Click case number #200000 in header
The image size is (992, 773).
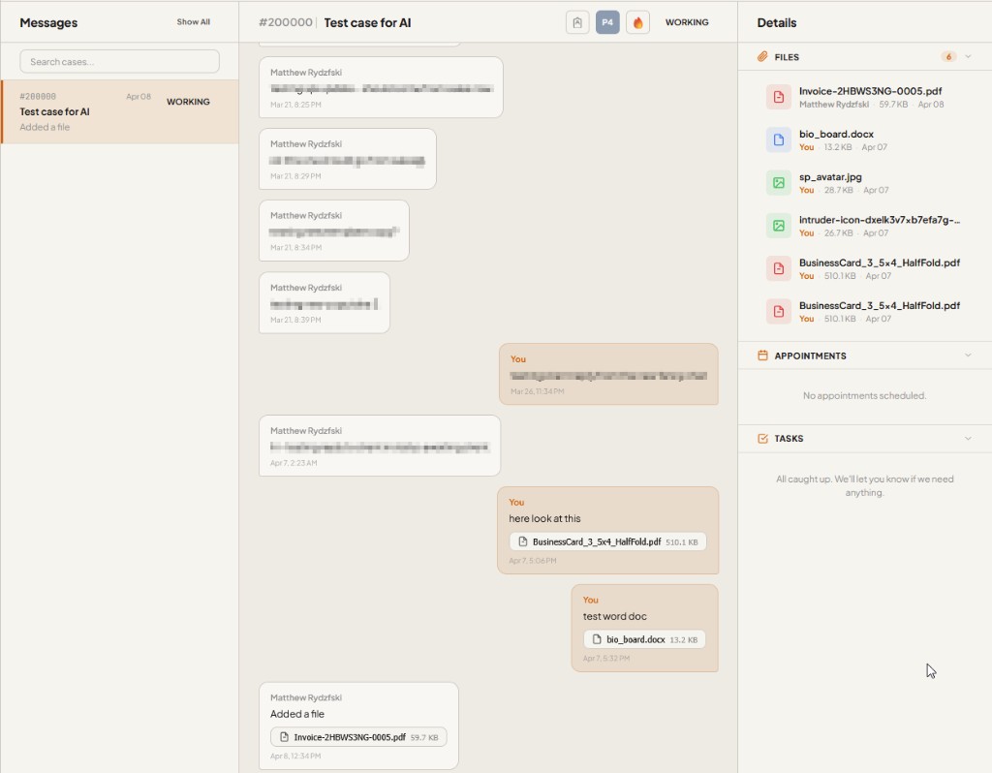[x=286, y=23]
